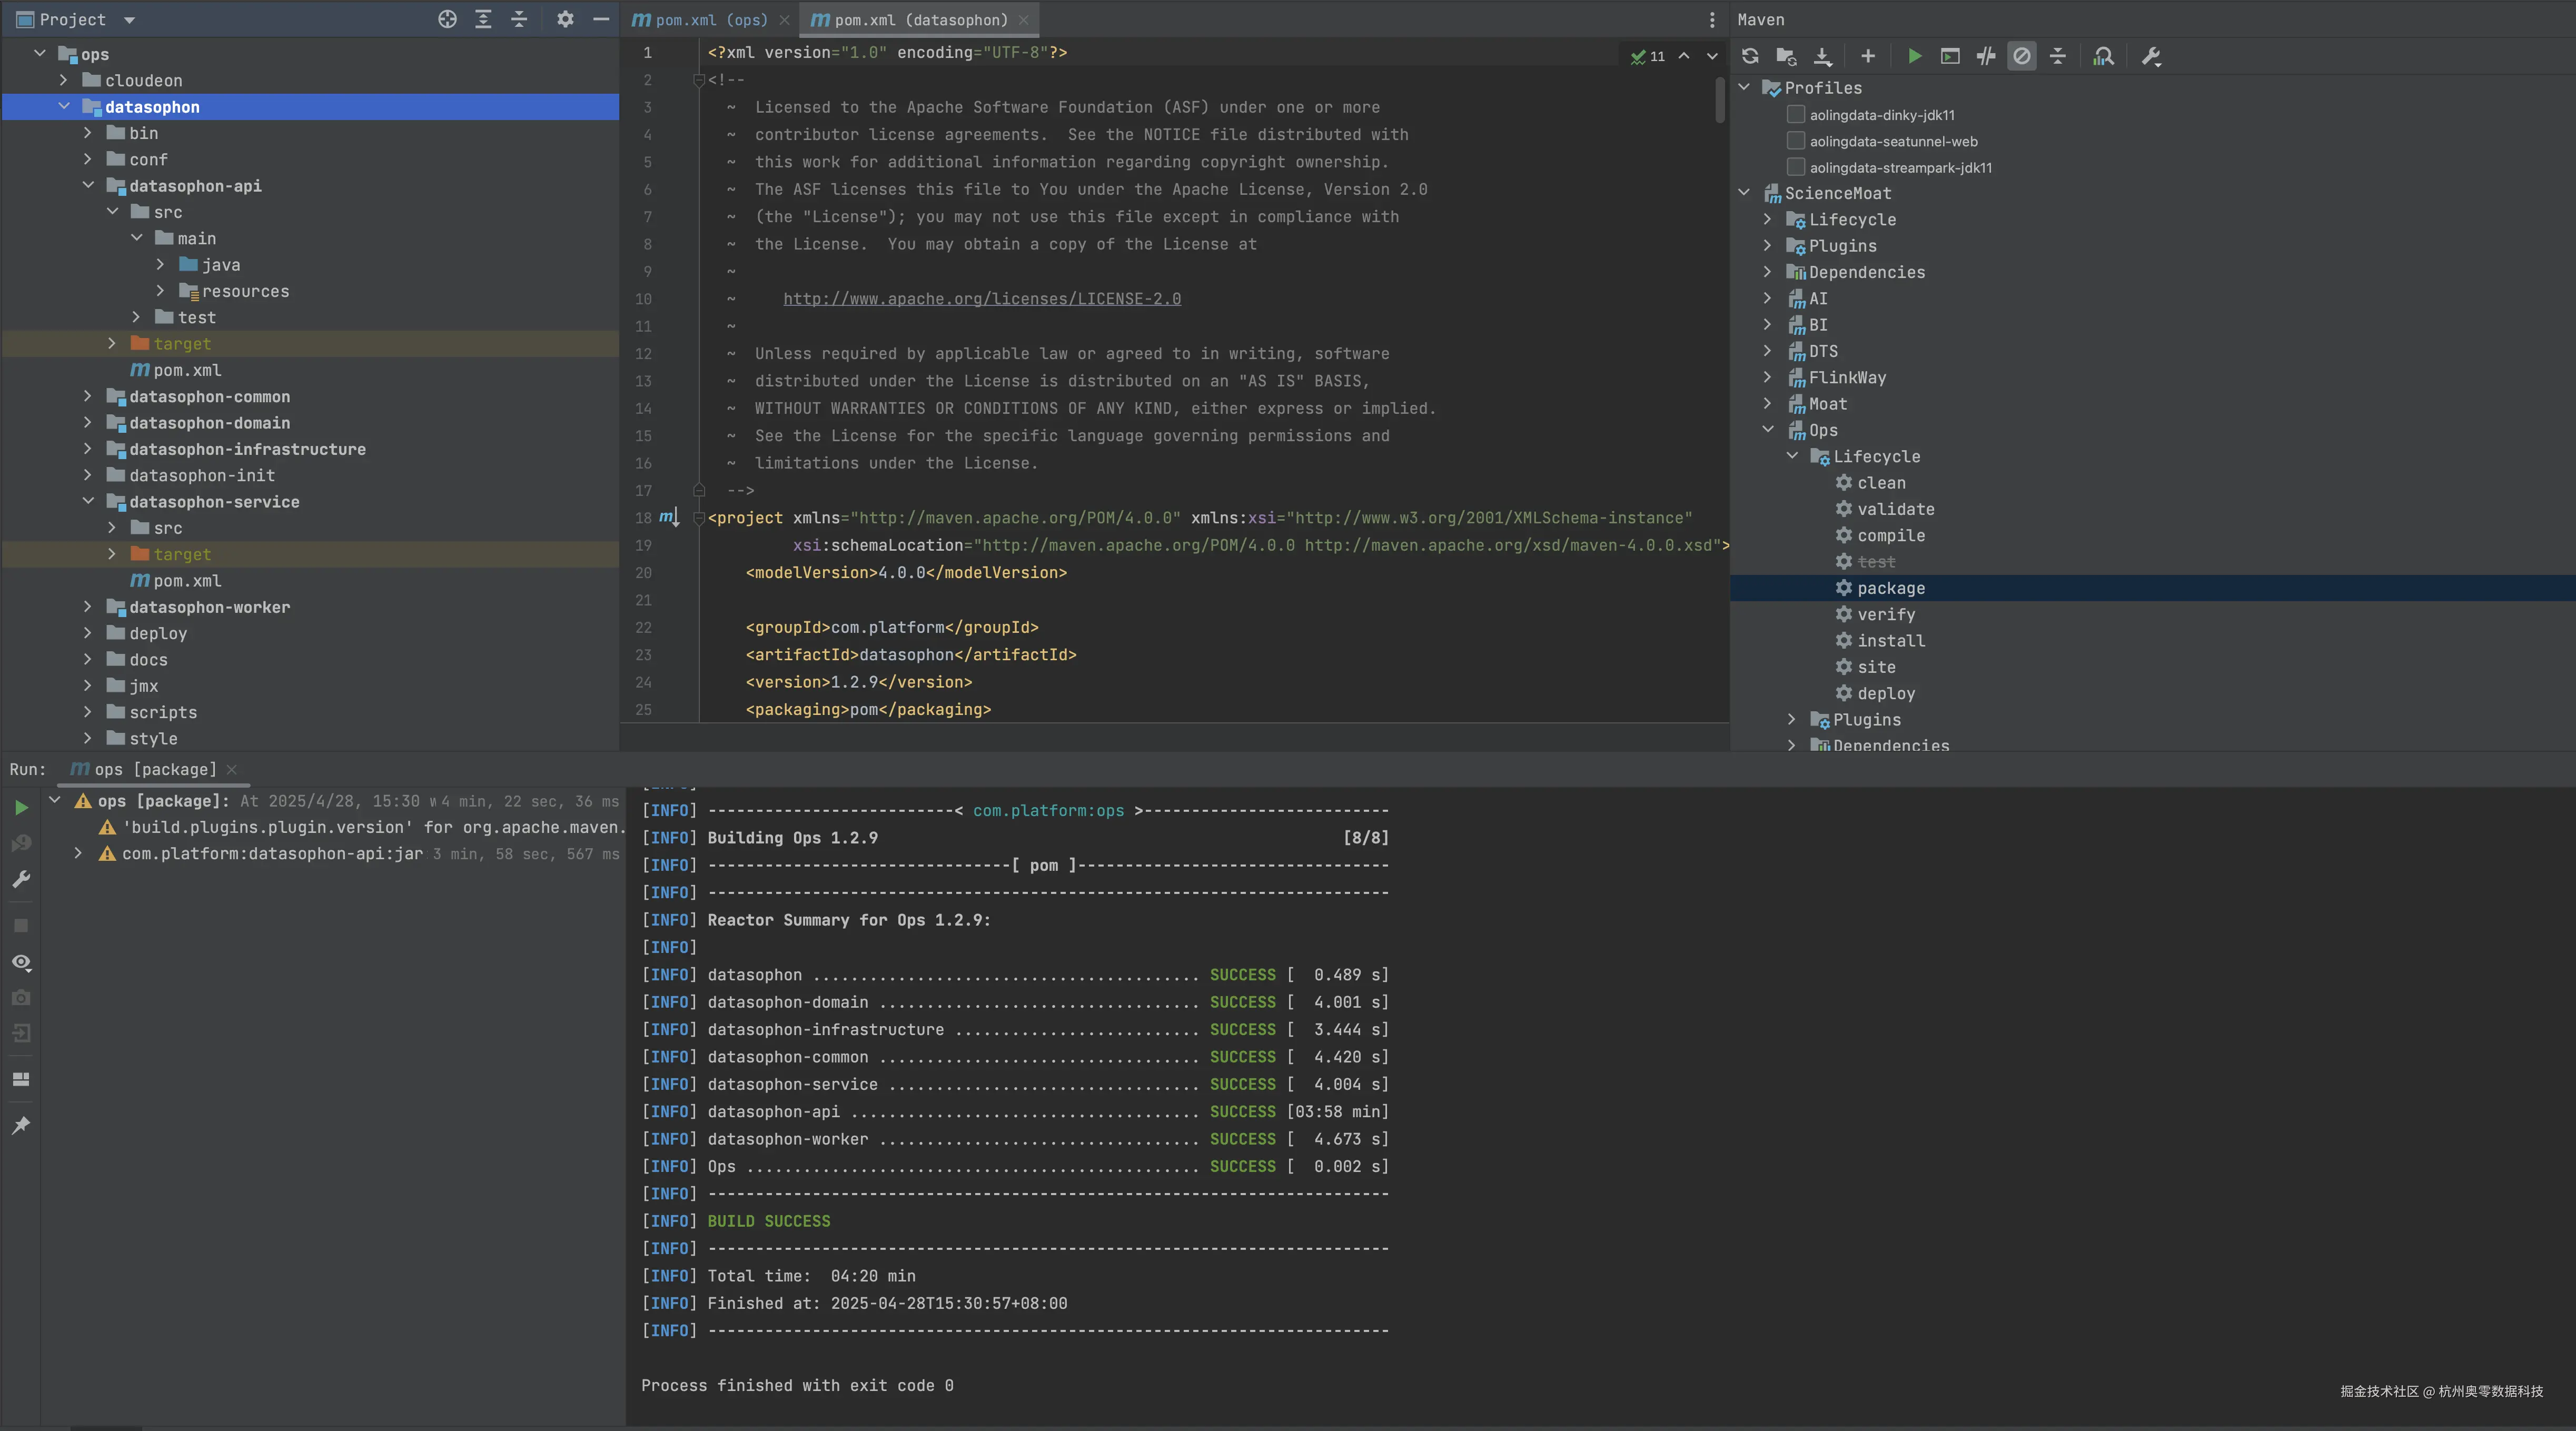Click Toggle Skip Tests Mode icon
This screenshot has width=2576, height=1431.
tap(2021, 56)
